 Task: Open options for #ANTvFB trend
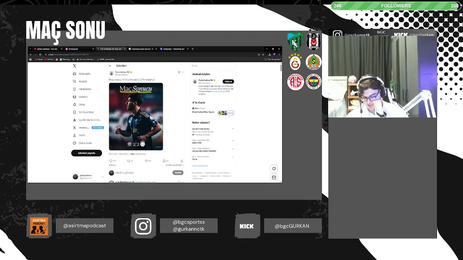[x=233, y=140]
